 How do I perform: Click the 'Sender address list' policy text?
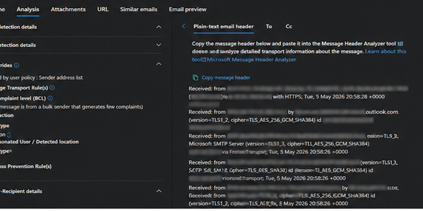[x=61, y=78]
